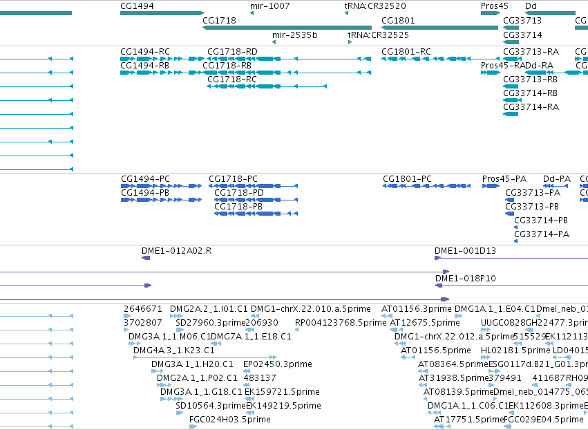The width and height of the screenshot is (588, 430).
Task: Select the DMG4A.3_1.K23.C1 EST line
Action: click(205, 357)
